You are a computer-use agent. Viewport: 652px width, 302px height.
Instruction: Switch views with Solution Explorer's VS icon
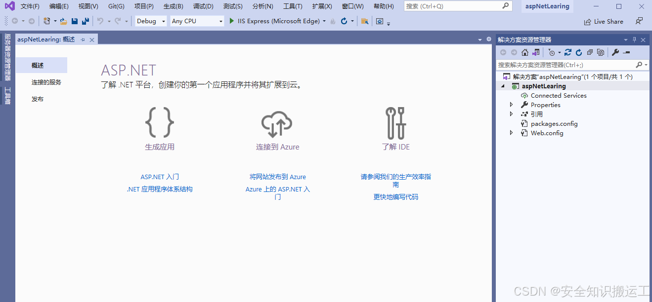point(535,52)
